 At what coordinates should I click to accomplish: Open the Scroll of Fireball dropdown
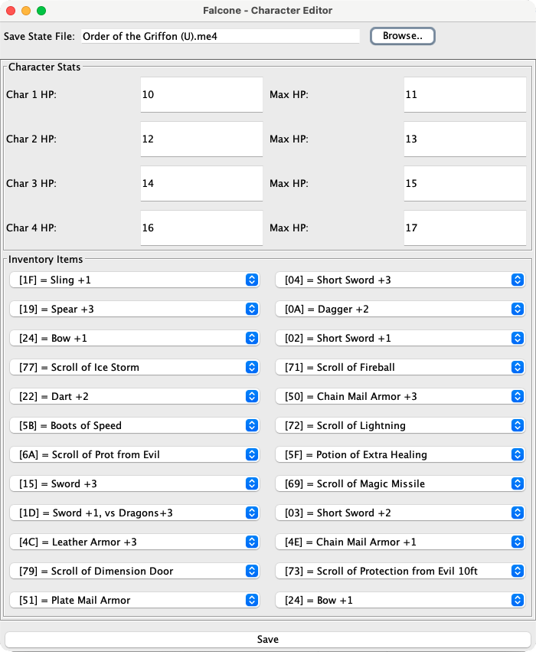point(400,367)
